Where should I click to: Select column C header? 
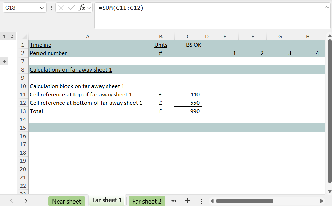188,36
